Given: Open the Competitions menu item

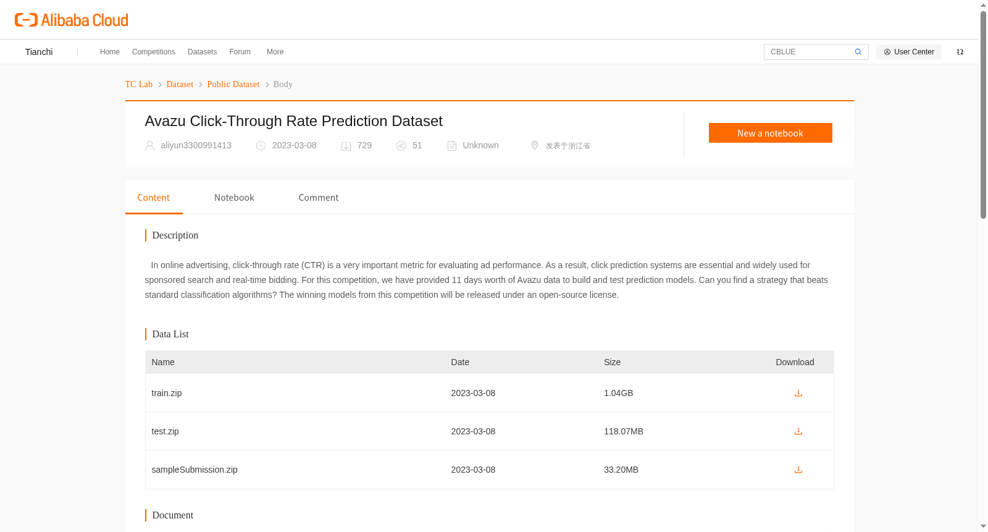Looking at the screenshot, I should (154, 52).
